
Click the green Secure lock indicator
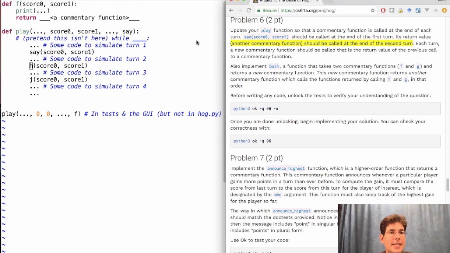click(x=267, y=11)
